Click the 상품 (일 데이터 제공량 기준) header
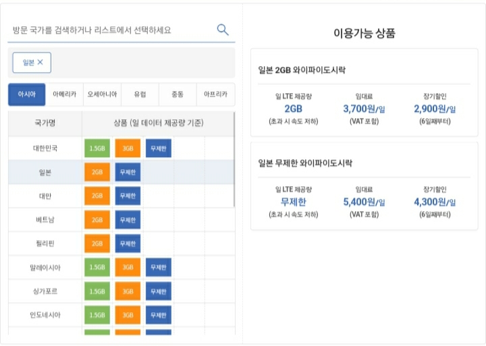 [x=159, y=123]
